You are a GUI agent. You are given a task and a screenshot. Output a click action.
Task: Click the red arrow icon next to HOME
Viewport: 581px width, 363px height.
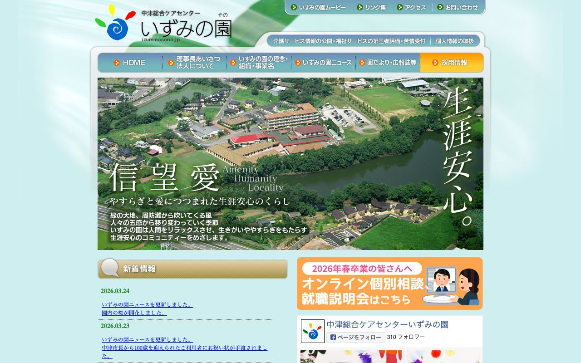click(117, 63)
